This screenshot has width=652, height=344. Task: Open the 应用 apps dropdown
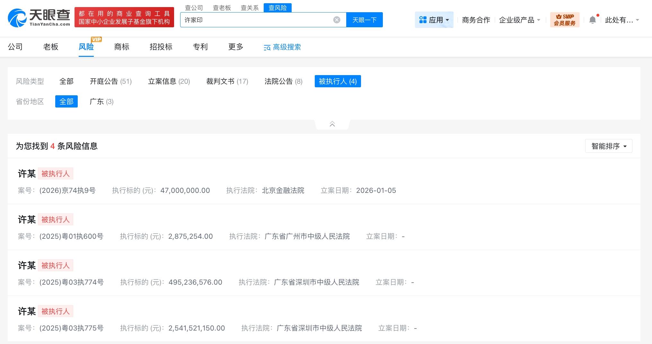point(434,20)
